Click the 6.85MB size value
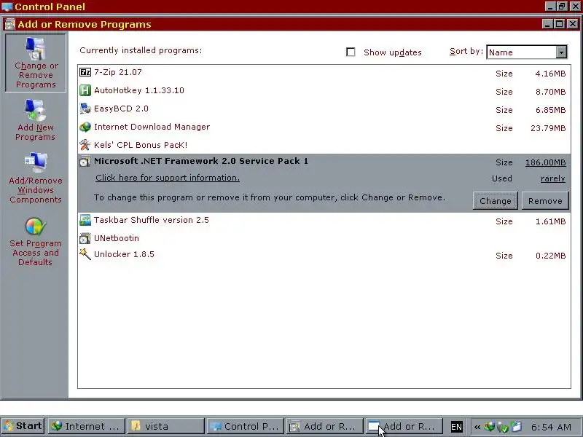Viewport: 583px width, 437px height. pyautogui.click(x=550, y=110)
